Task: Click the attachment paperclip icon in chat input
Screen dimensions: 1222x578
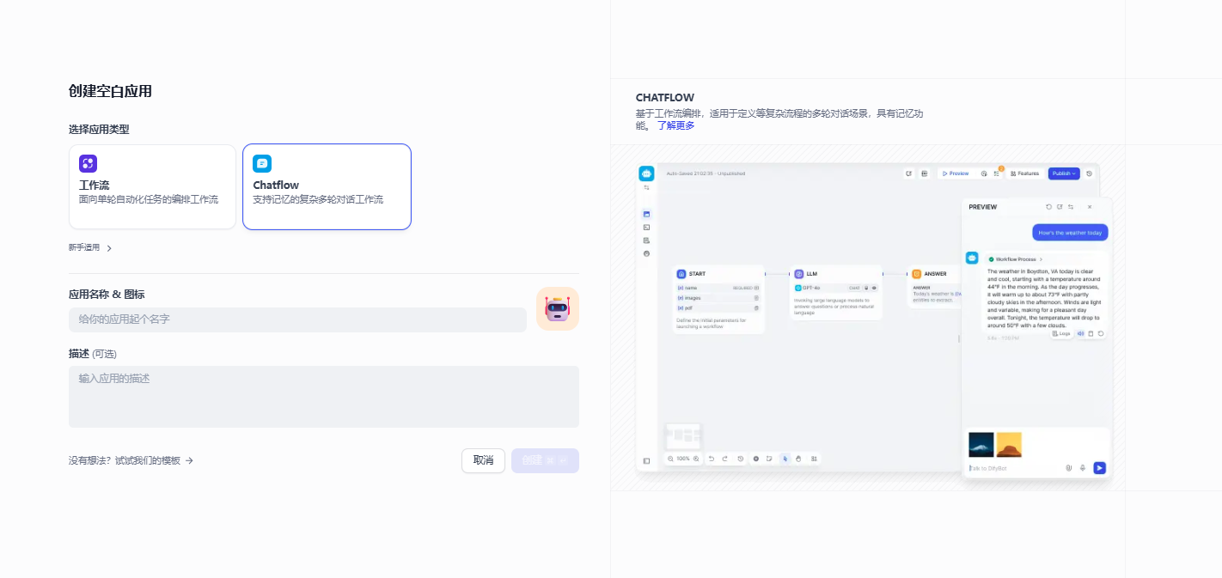Action: (1068, 468)
